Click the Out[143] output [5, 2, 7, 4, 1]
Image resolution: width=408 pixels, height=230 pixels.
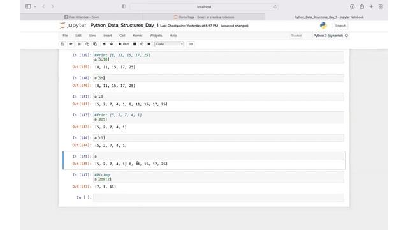click(x=111, y=127)
